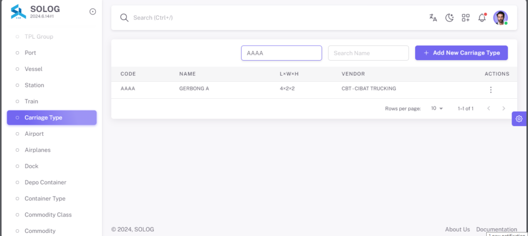Click the three-dot actions icon for GERBONG A
Viewport: 528px width, 236px height.
tap(491, 89)
